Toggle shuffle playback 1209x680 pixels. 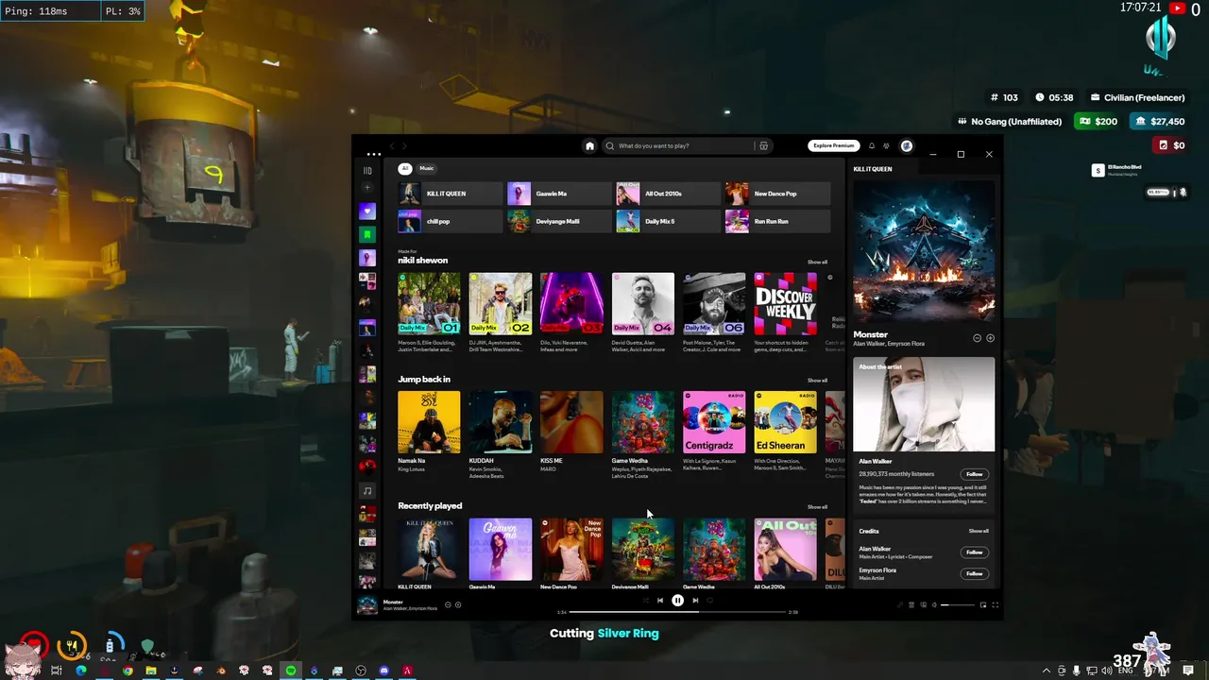[646, 600]
